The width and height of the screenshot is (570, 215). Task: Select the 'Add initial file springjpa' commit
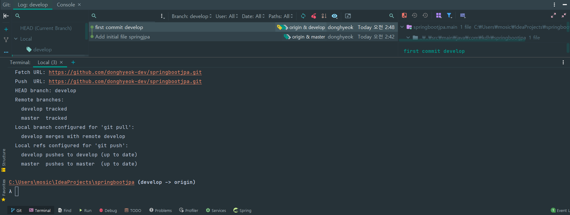[x=243, y=37]
